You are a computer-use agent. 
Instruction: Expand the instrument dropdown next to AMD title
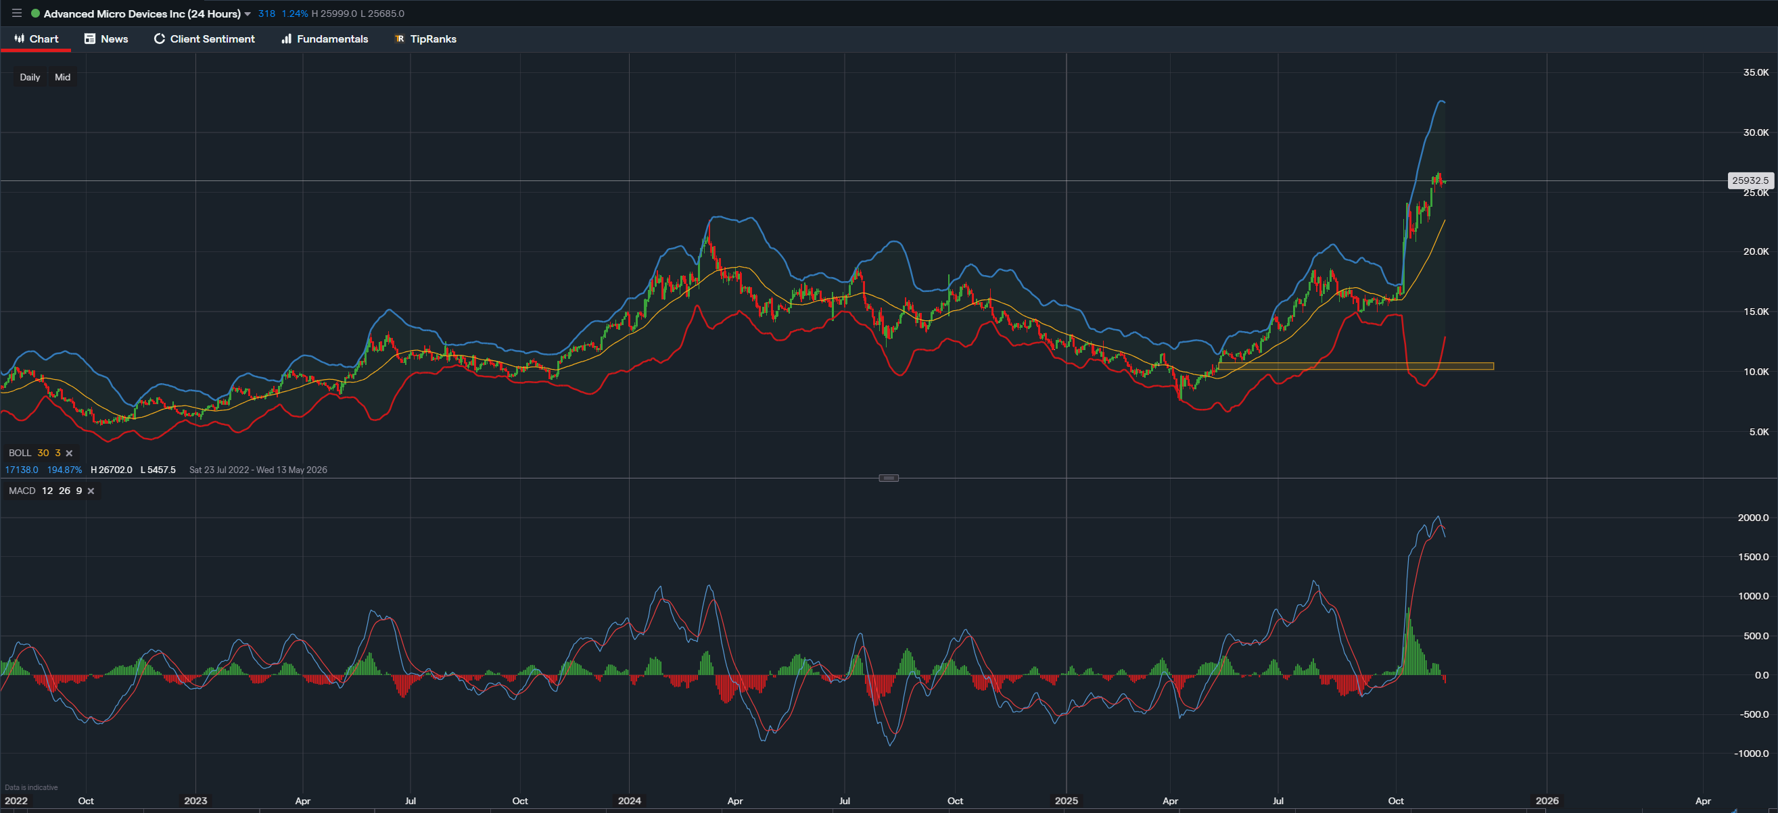coord(248,13)
